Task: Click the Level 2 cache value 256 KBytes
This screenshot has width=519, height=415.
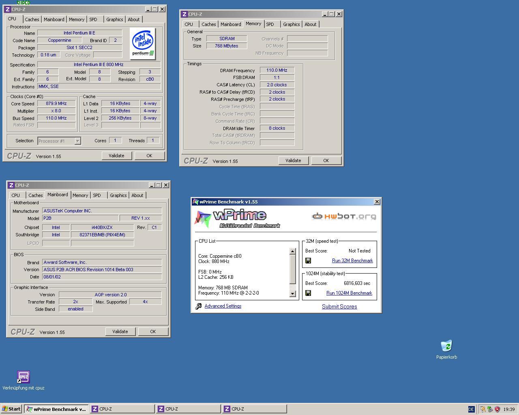Action: pyautogui.click(x=120, y=118)
